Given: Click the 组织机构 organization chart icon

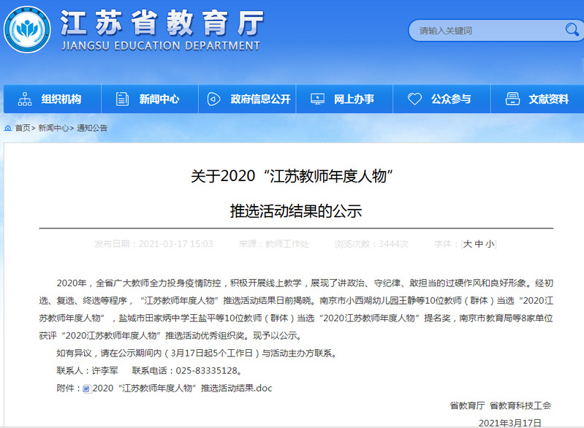Looking at the screenshot, I should point(25,99).
